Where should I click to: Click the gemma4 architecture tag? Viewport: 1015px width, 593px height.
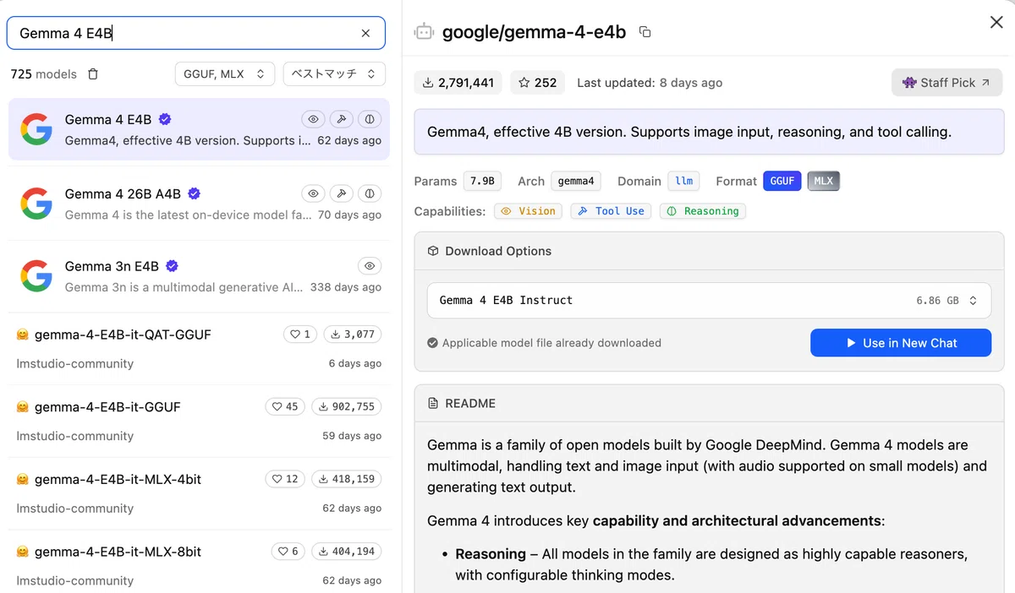click(x=577, y=181)
